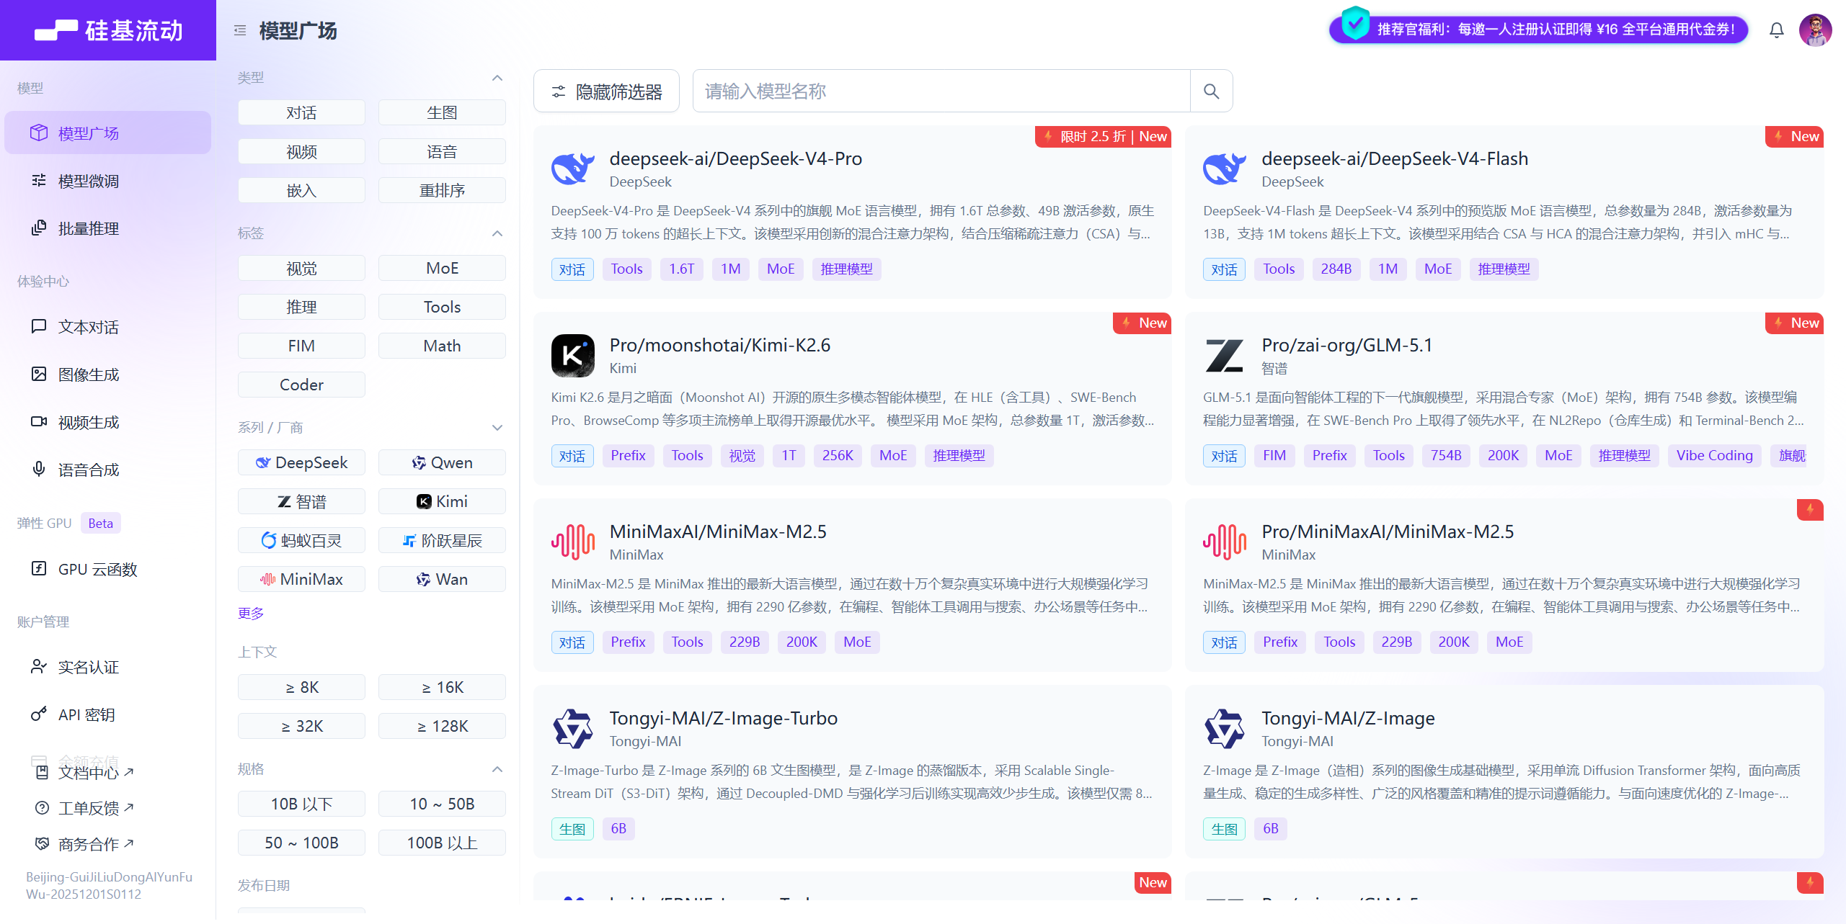Click the GLM-5.1 Zhipu logo
The width and height of the screenshot is (1846, 924).
click(1225, 356)
